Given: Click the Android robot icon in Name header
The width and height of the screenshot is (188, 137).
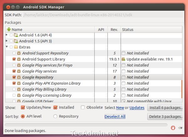Looking at the screenshot, I should tap(9, 29).
